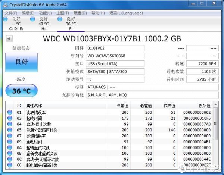The width and height of the screenshot is (224, 175).
Task: Select the 起转时间 attribute name
Action: pos(34,118)
